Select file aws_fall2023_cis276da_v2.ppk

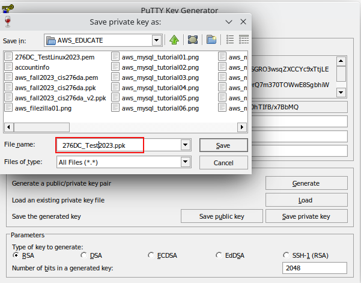coord(60,98)
